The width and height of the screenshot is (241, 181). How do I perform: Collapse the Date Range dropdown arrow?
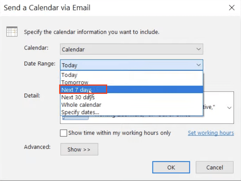[199, 65]
